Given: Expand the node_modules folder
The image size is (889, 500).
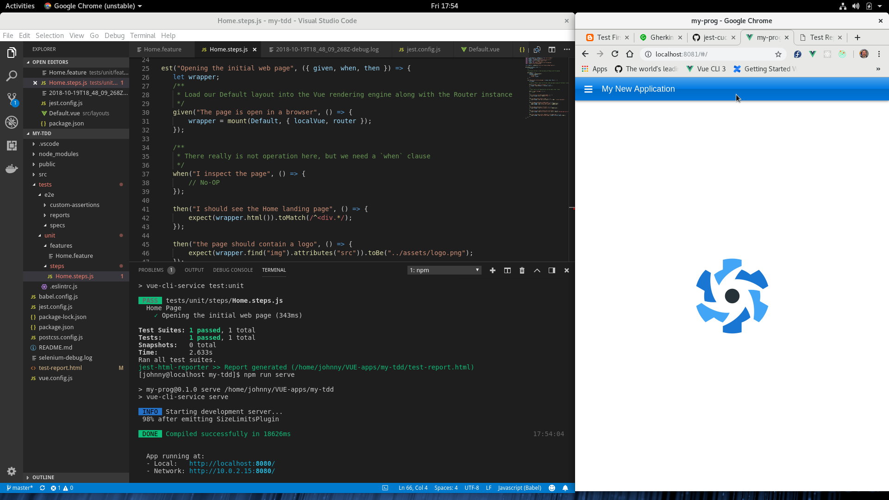Looking at the screenshot, I should [x=58, y=154].
